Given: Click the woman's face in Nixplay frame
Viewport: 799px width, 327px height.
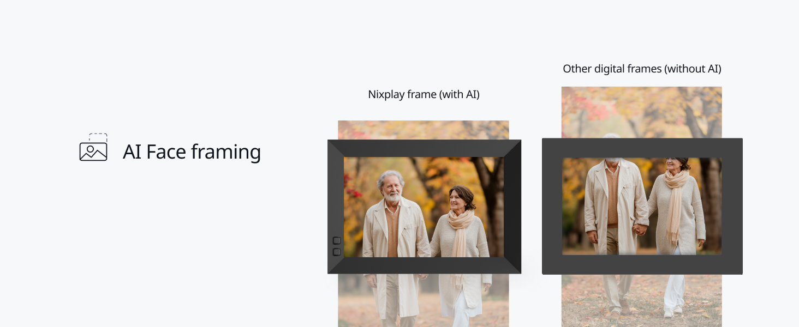Looking at the screenshot, I should [457, 200].
